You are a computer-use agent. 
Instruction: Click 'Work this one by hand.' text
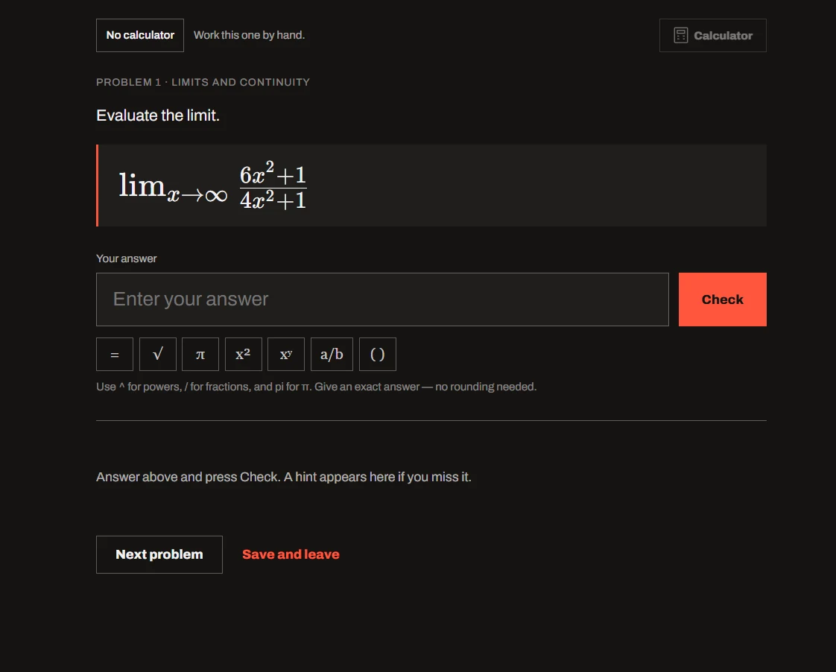tap(249, 35)
